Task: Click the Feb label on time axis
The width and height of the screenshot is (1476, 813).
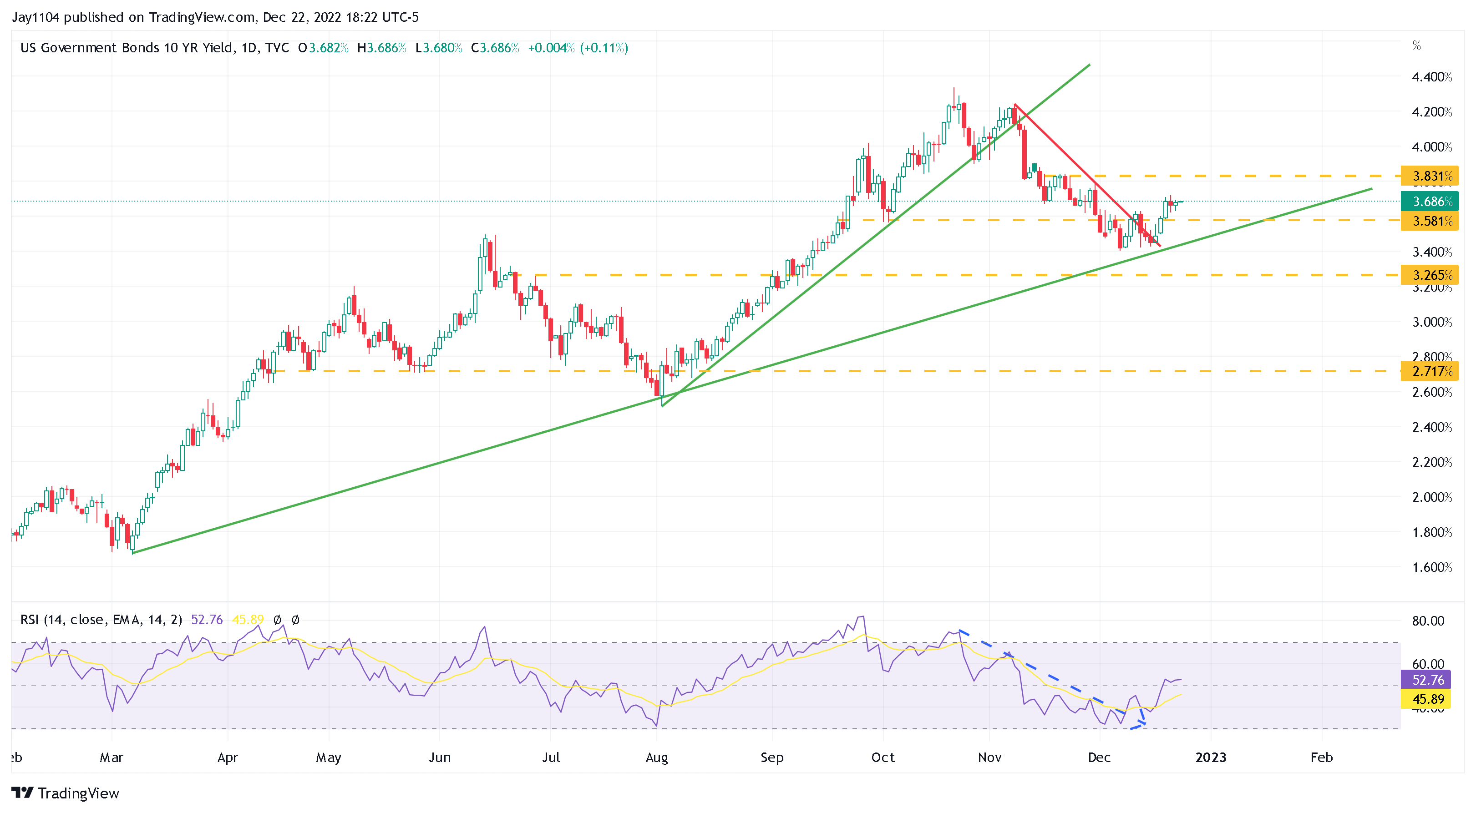Action: (x=1321, y=757)
